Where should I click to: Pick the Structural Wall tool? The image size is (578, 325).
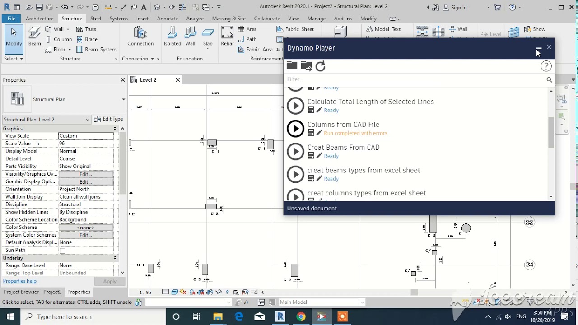pos(54,29)
